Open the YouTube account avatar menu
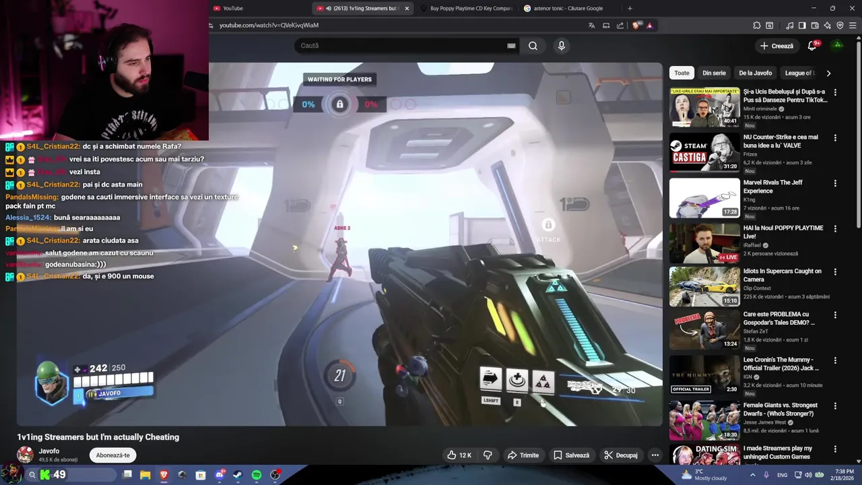This screenshot has height=485, width=862. (x=837, y=46)
